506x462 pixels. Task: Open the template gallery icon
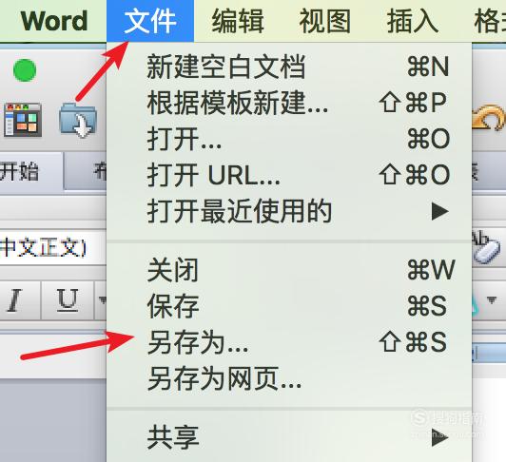[x=23, y=120]
